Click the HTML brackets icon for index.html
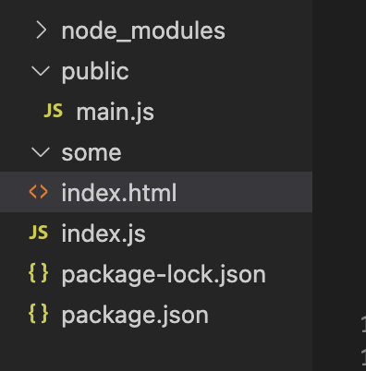Image resolution: width=366 pixels, height=371 pixels. [39, 192]
